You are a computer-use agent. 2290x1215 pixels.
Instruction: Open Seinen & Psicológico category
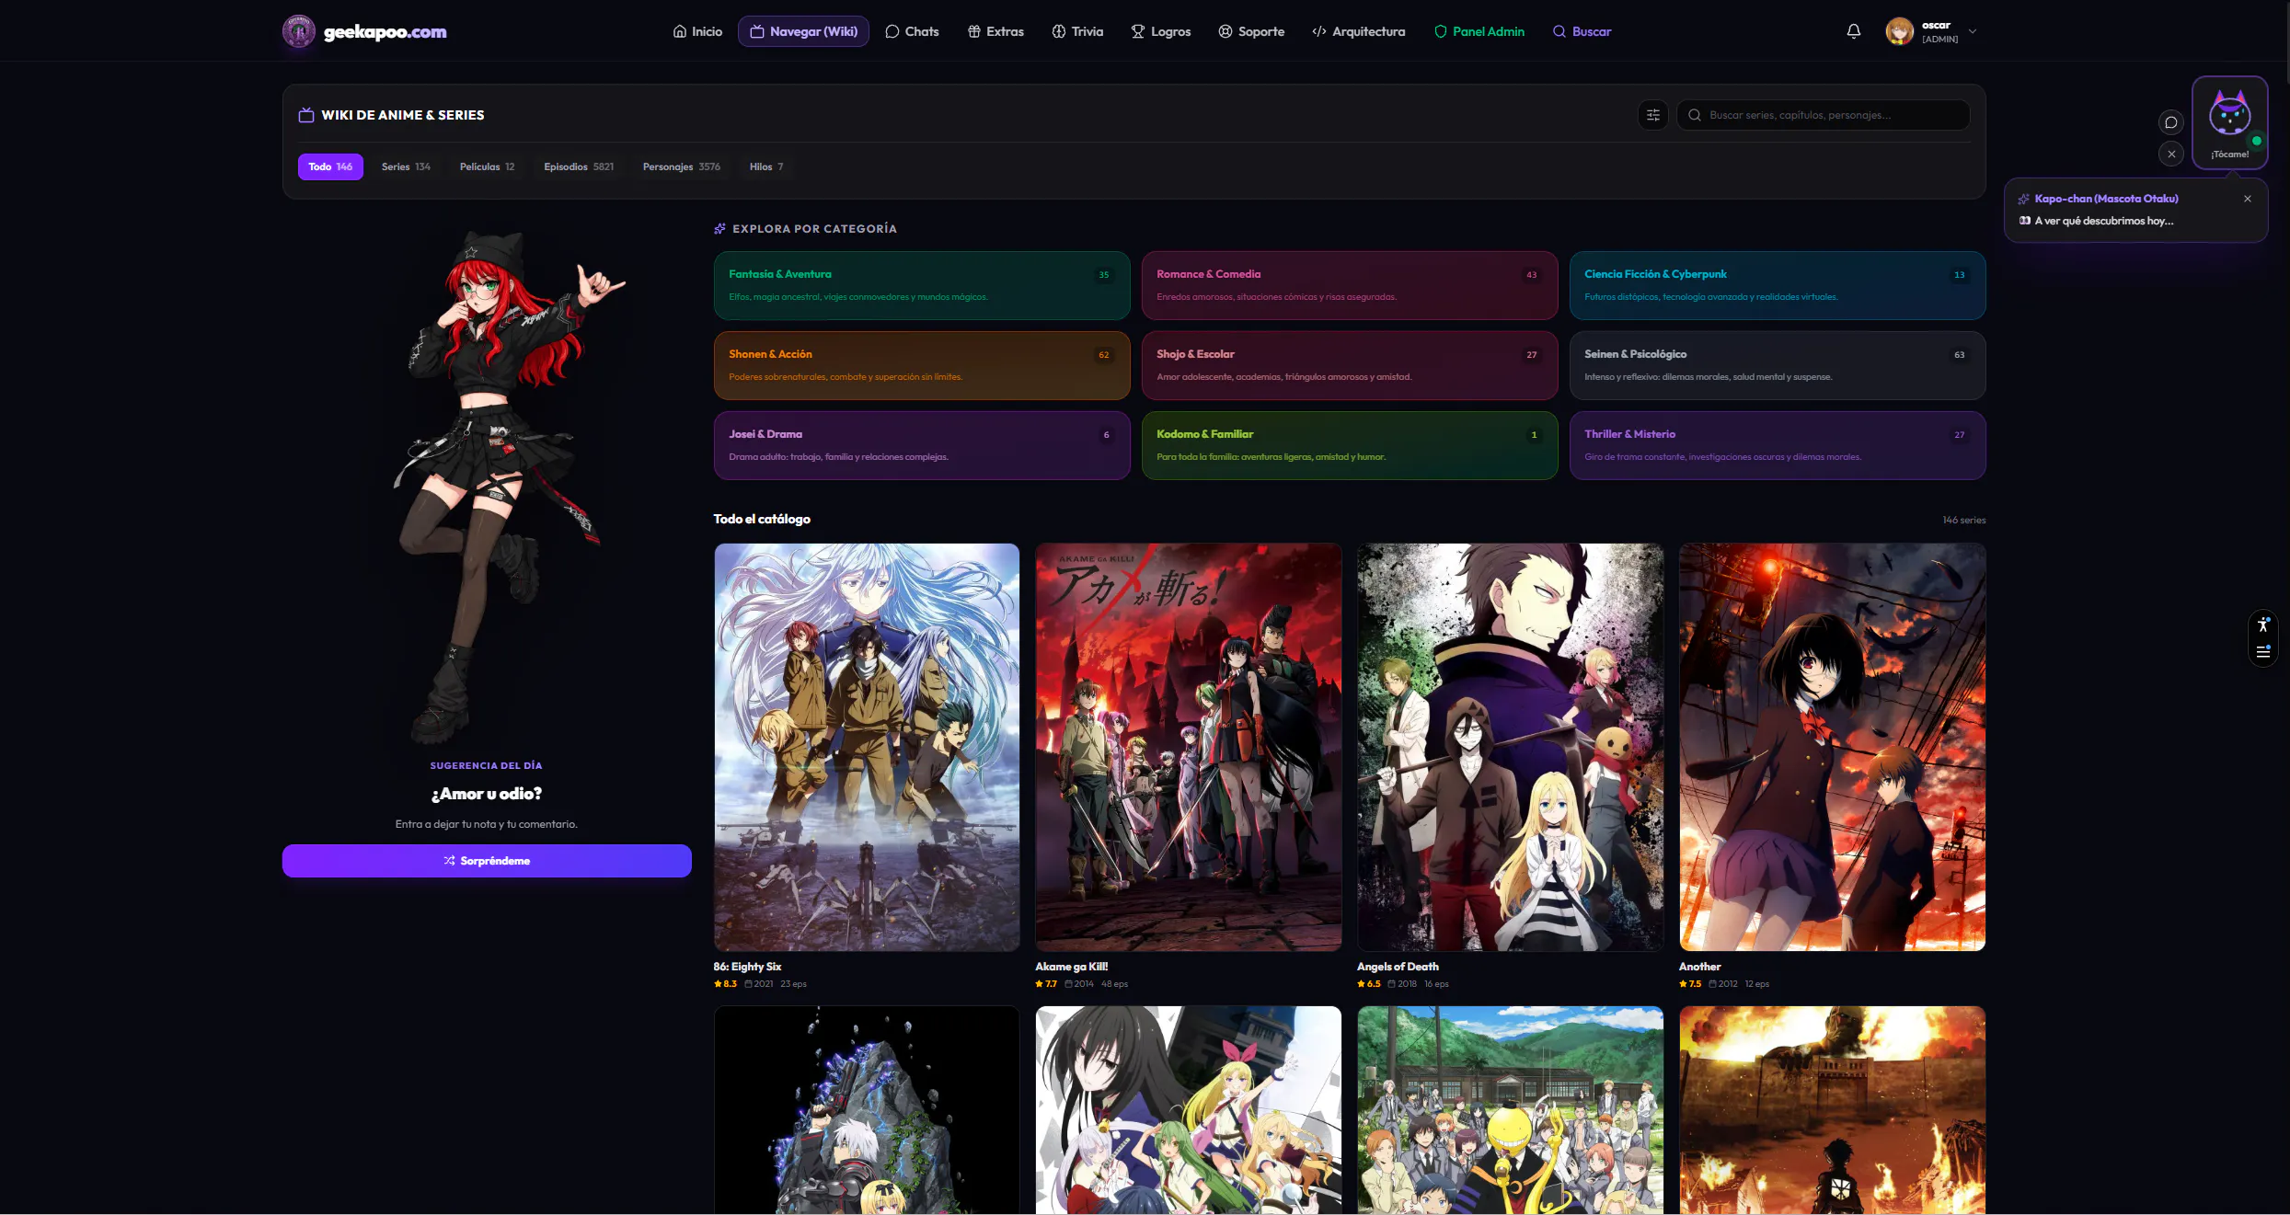[x=1777, y=365]
